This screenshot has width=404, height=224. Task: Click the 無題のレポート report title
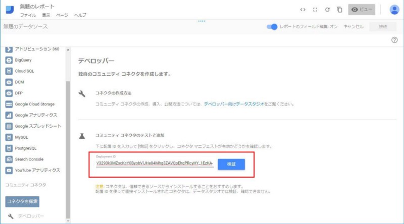pyautogui.click(x=37, y=7)
